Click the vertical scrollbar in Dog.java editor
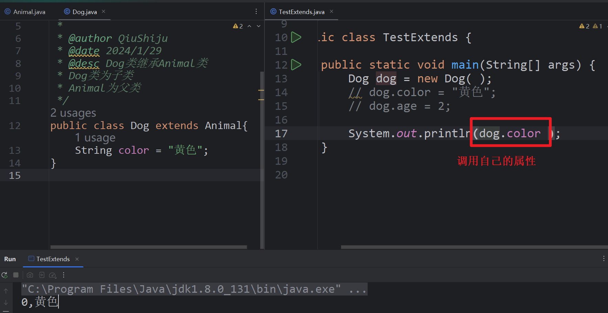 tap(262, 160)
